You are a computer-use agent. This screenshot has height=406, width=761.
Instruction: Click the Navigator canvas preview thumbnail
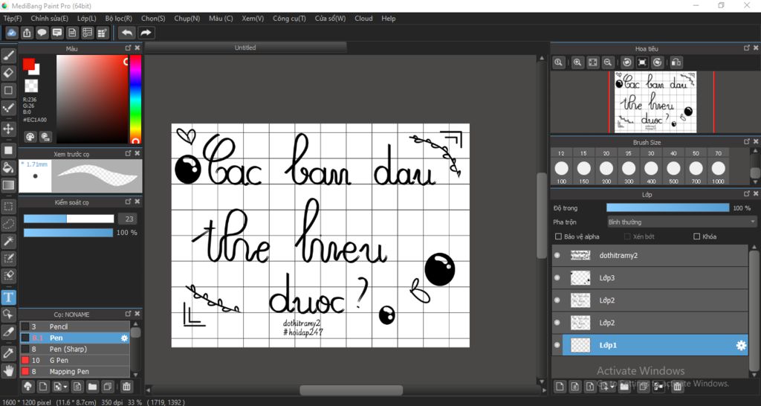click(x=655, y=102)
